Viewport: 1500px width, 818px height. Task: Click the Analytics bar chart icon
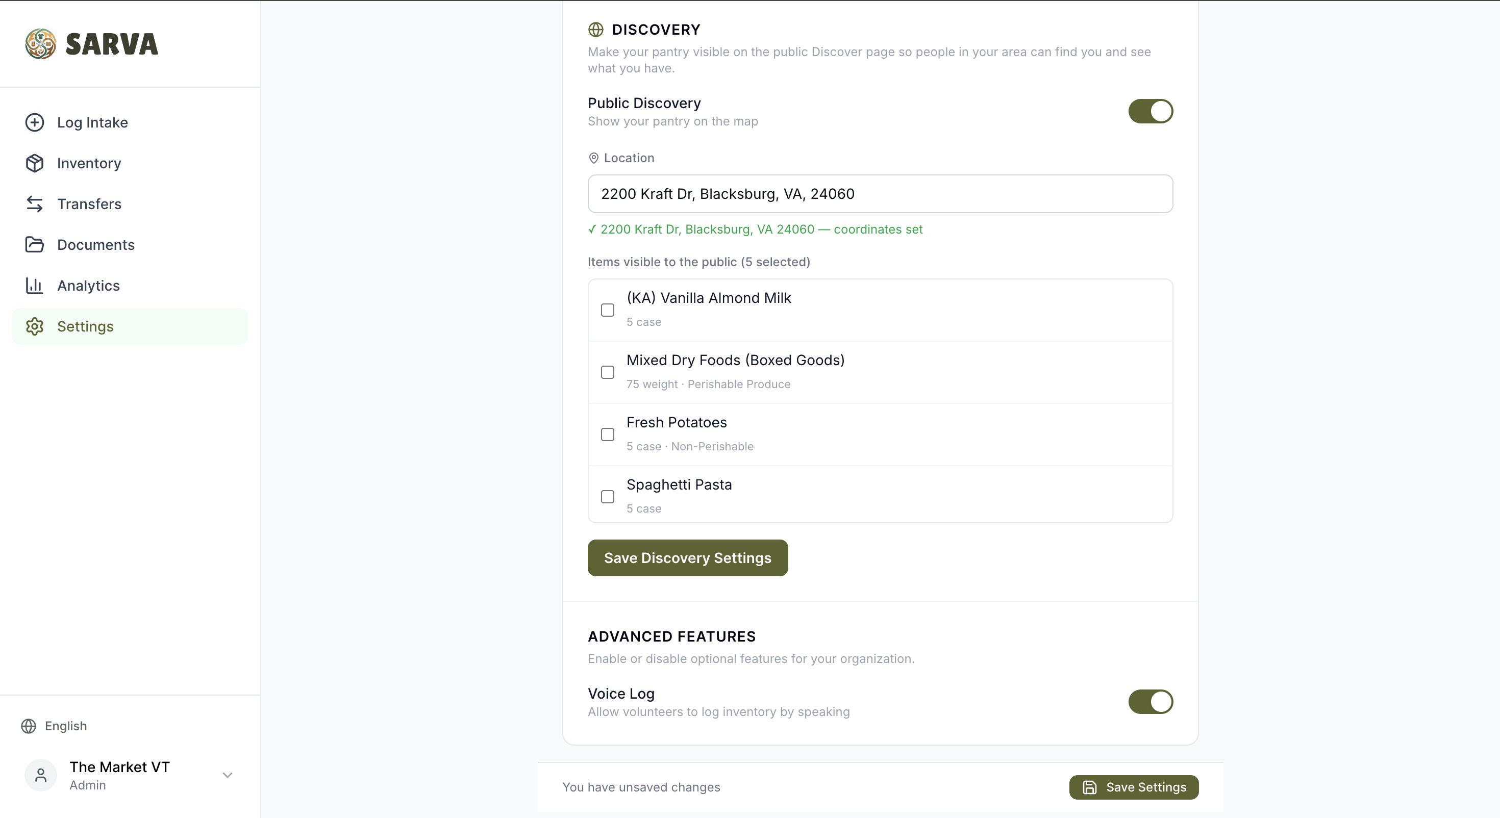(x=34, y=285)
